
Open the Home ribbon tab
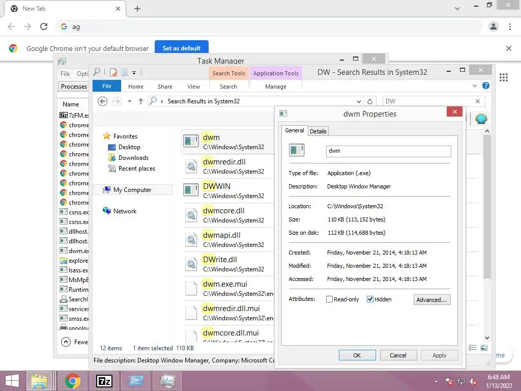point(135,87)
